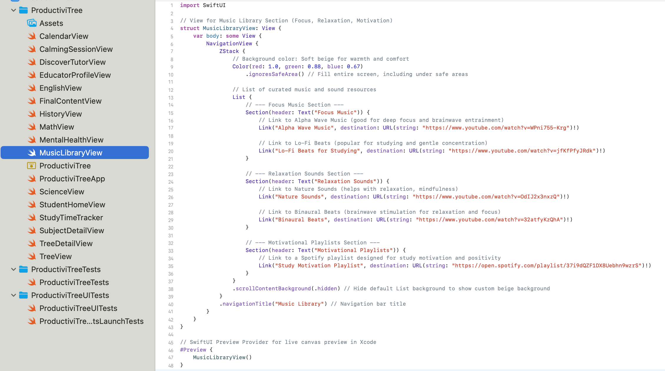Image resolution: width=665 pixels, height=371 pixels.
Task: Click the Spotify playlist URL string
Action: click(546, 266)
